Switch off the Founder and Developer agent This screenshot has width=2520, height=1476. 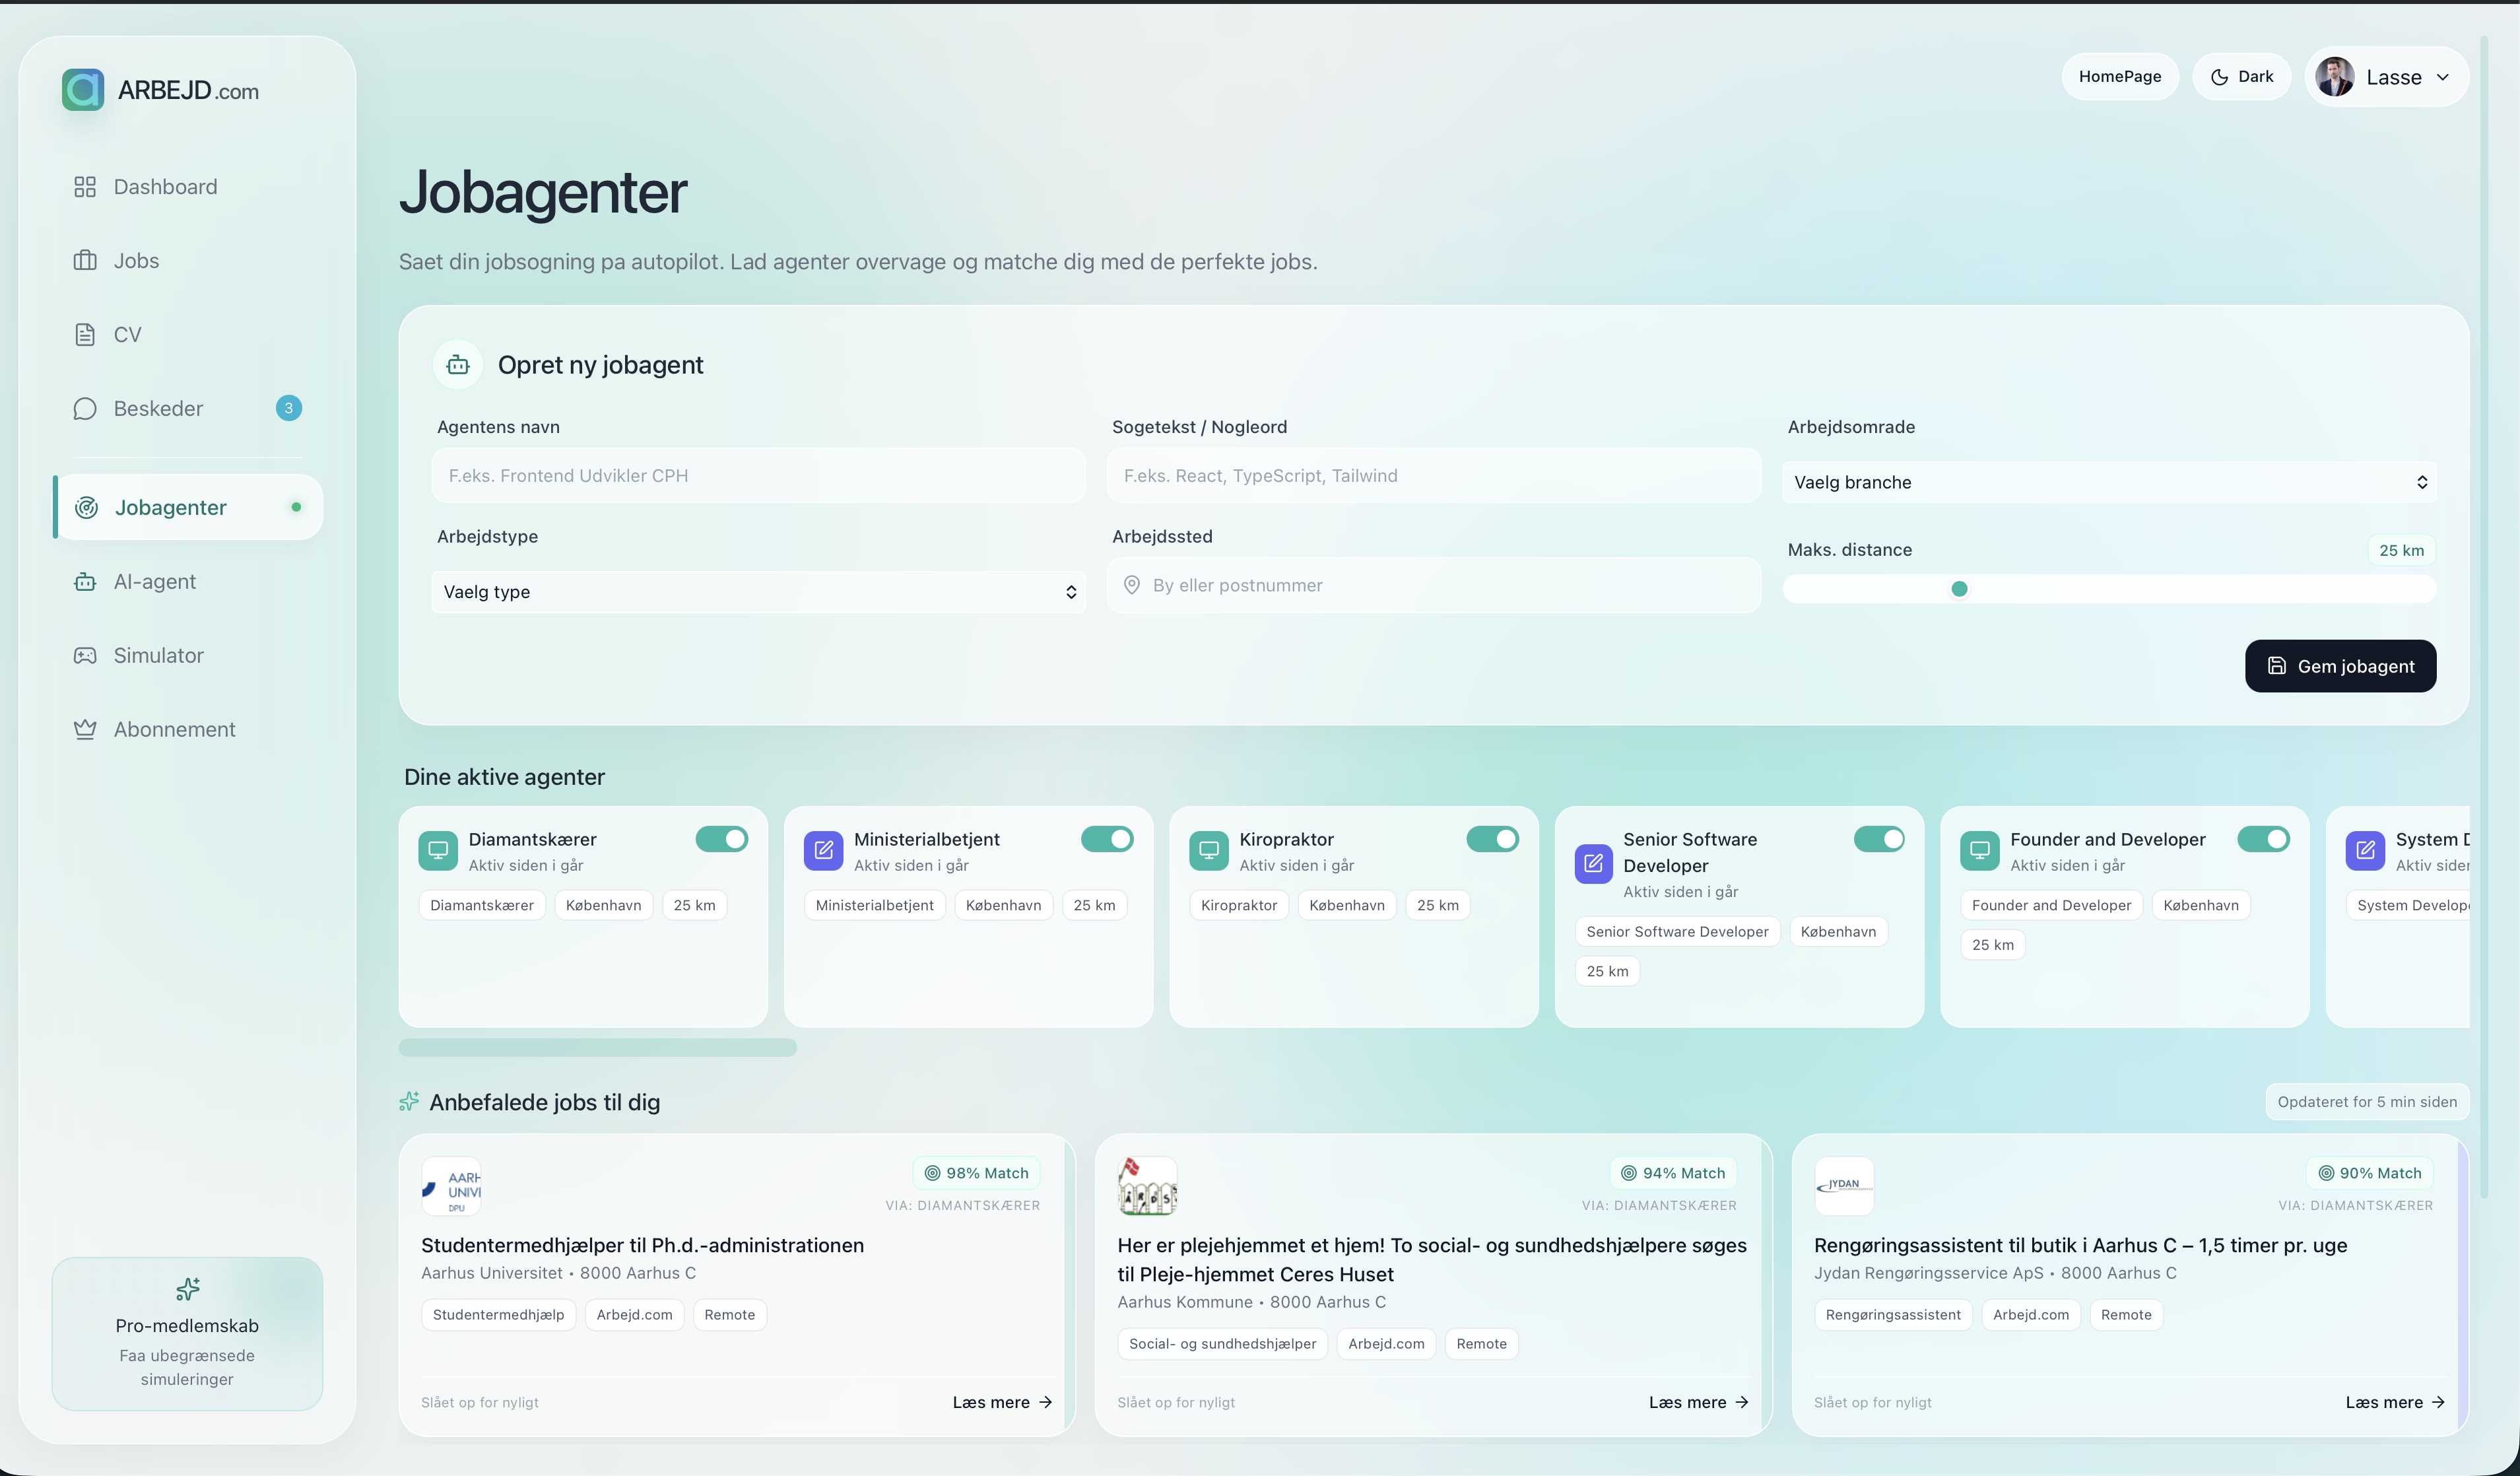(x=2264, y=839)
